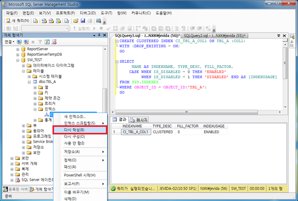Image resolution: width=298 pixels, height=201 pixels.
Task: Click the SQL Server Compact Query icon
Action: pos(66,21)
